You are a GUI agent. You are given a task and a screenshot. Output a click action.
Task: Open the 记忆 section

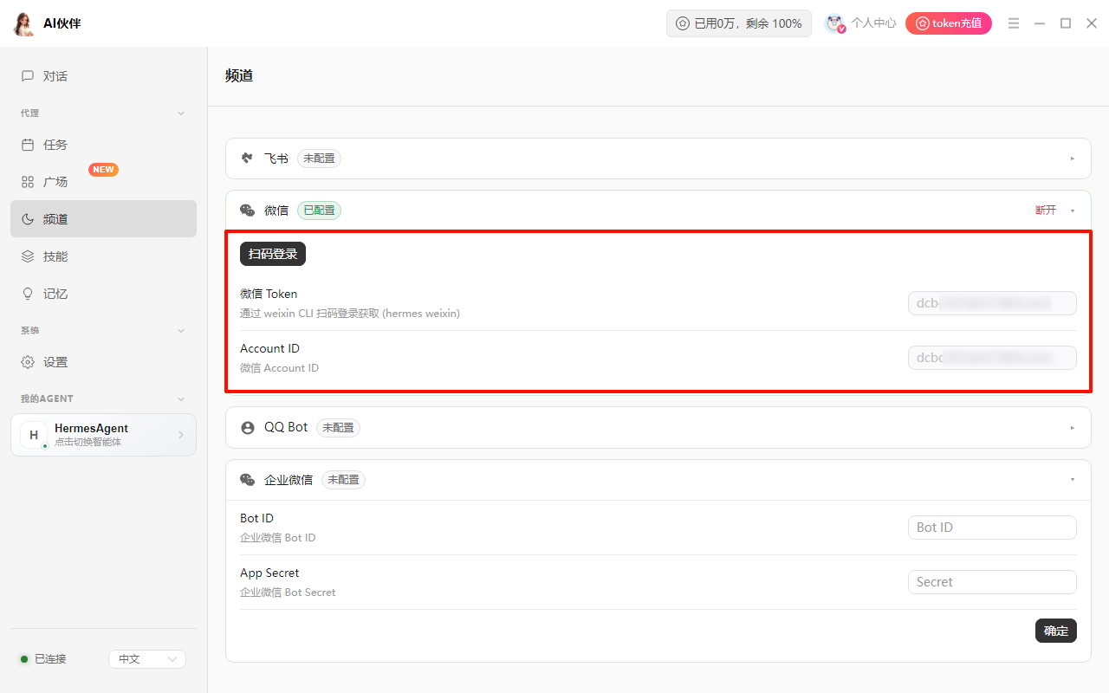tap(103, 294)
